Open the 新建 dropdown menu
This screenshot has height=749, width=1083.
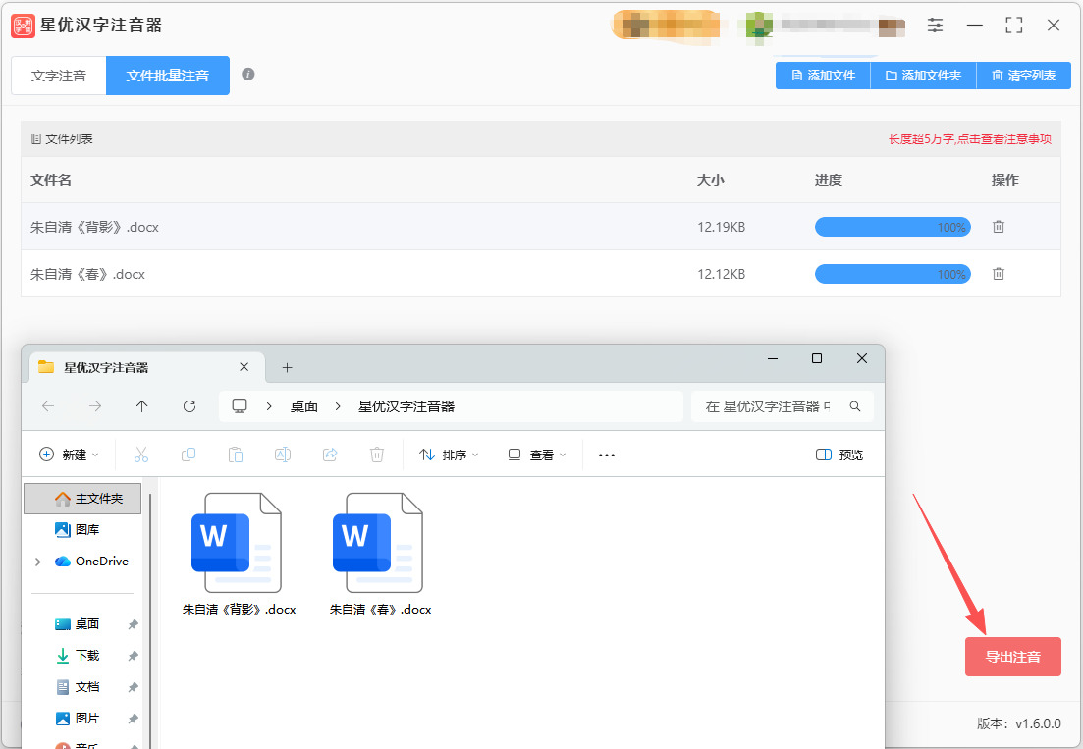(x=69, y=455)
